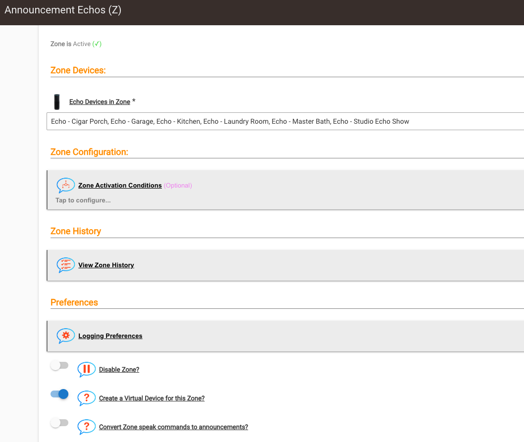The width and height of the screenshot is (524, 442).
Task: Click the Zone History section heading
Action: point(75,231)
